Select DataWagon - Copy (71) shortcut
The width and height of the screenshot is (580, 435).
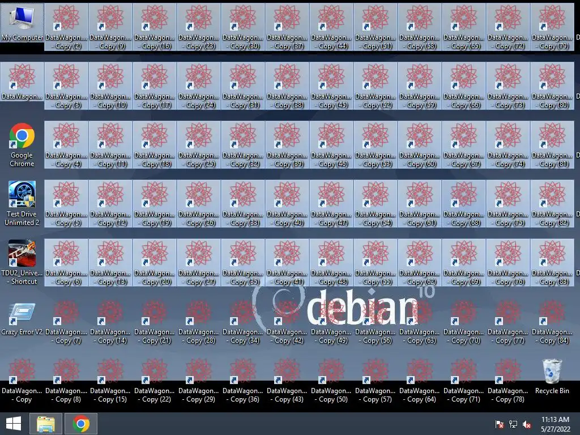[464, 380]
